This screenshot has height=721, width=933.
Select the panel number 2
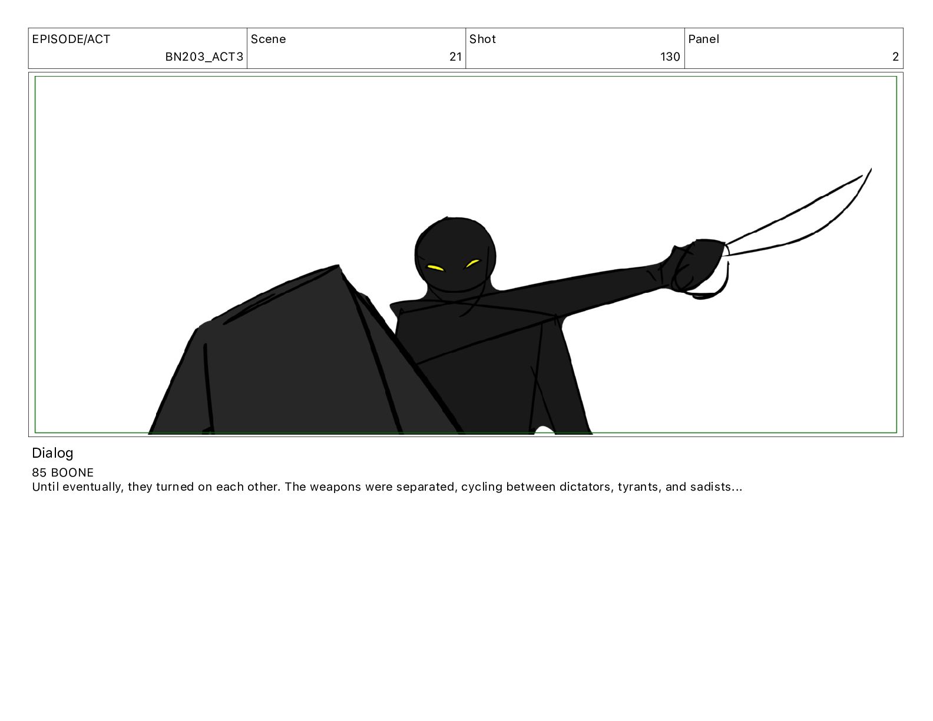[x=895, y=57]
